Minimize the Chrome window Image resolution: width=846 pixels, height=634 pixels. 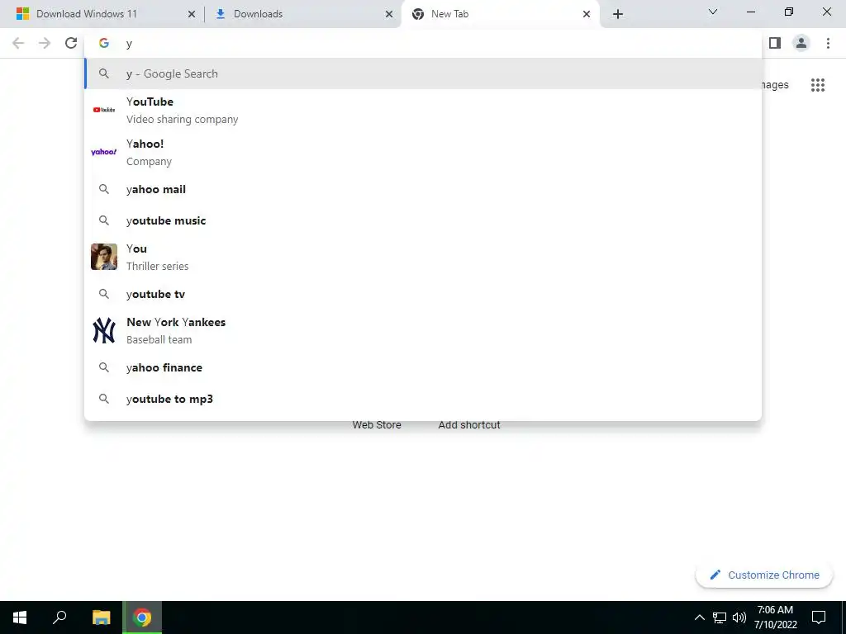(751, 12)
